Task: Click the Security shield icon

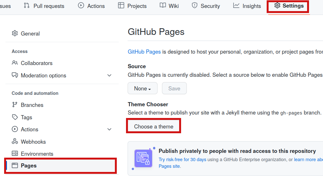Action: 195,6
